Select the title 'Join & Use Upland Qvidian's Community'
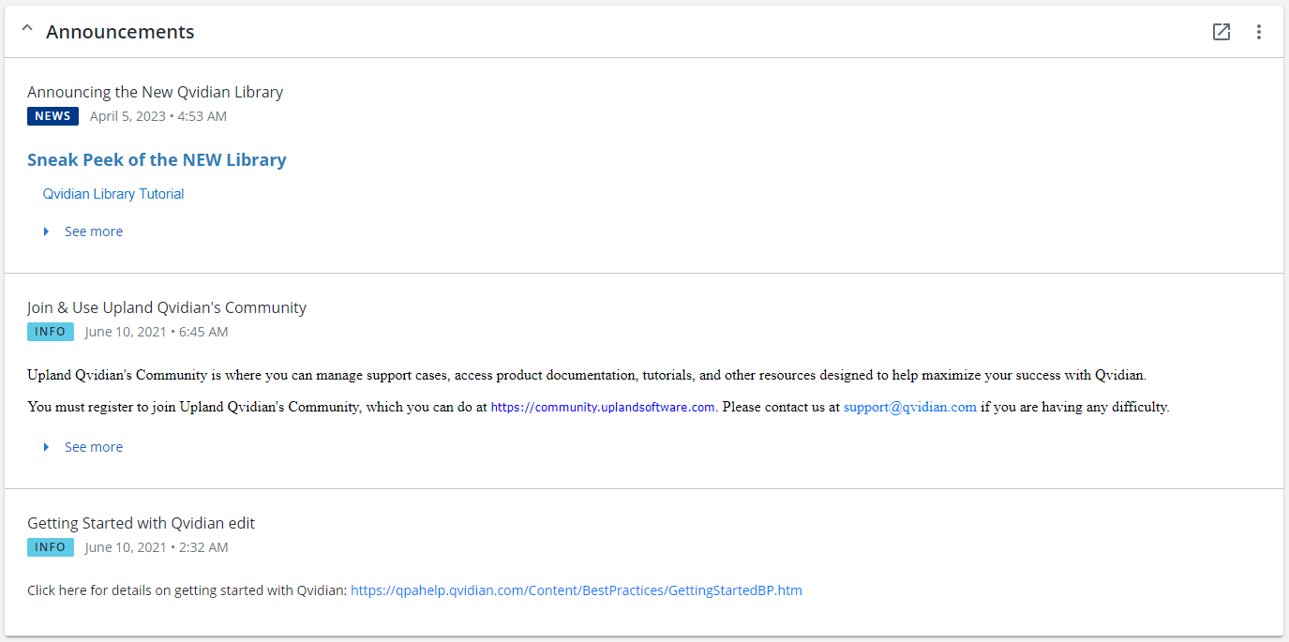 (x=167, y=307)
